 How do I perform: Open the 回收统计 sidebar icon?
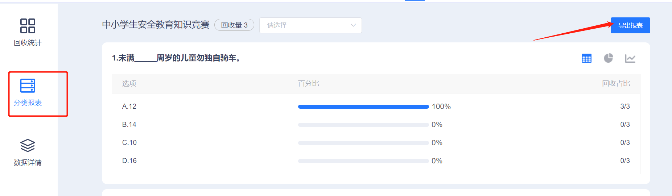click(x=28, y=26)
